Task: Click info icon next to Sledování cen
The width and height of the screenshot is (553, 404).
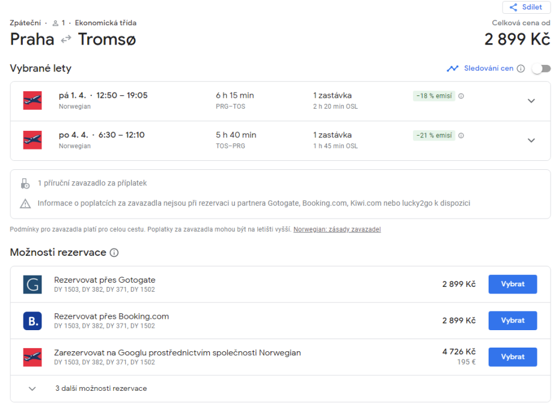Action: point(521,68)
